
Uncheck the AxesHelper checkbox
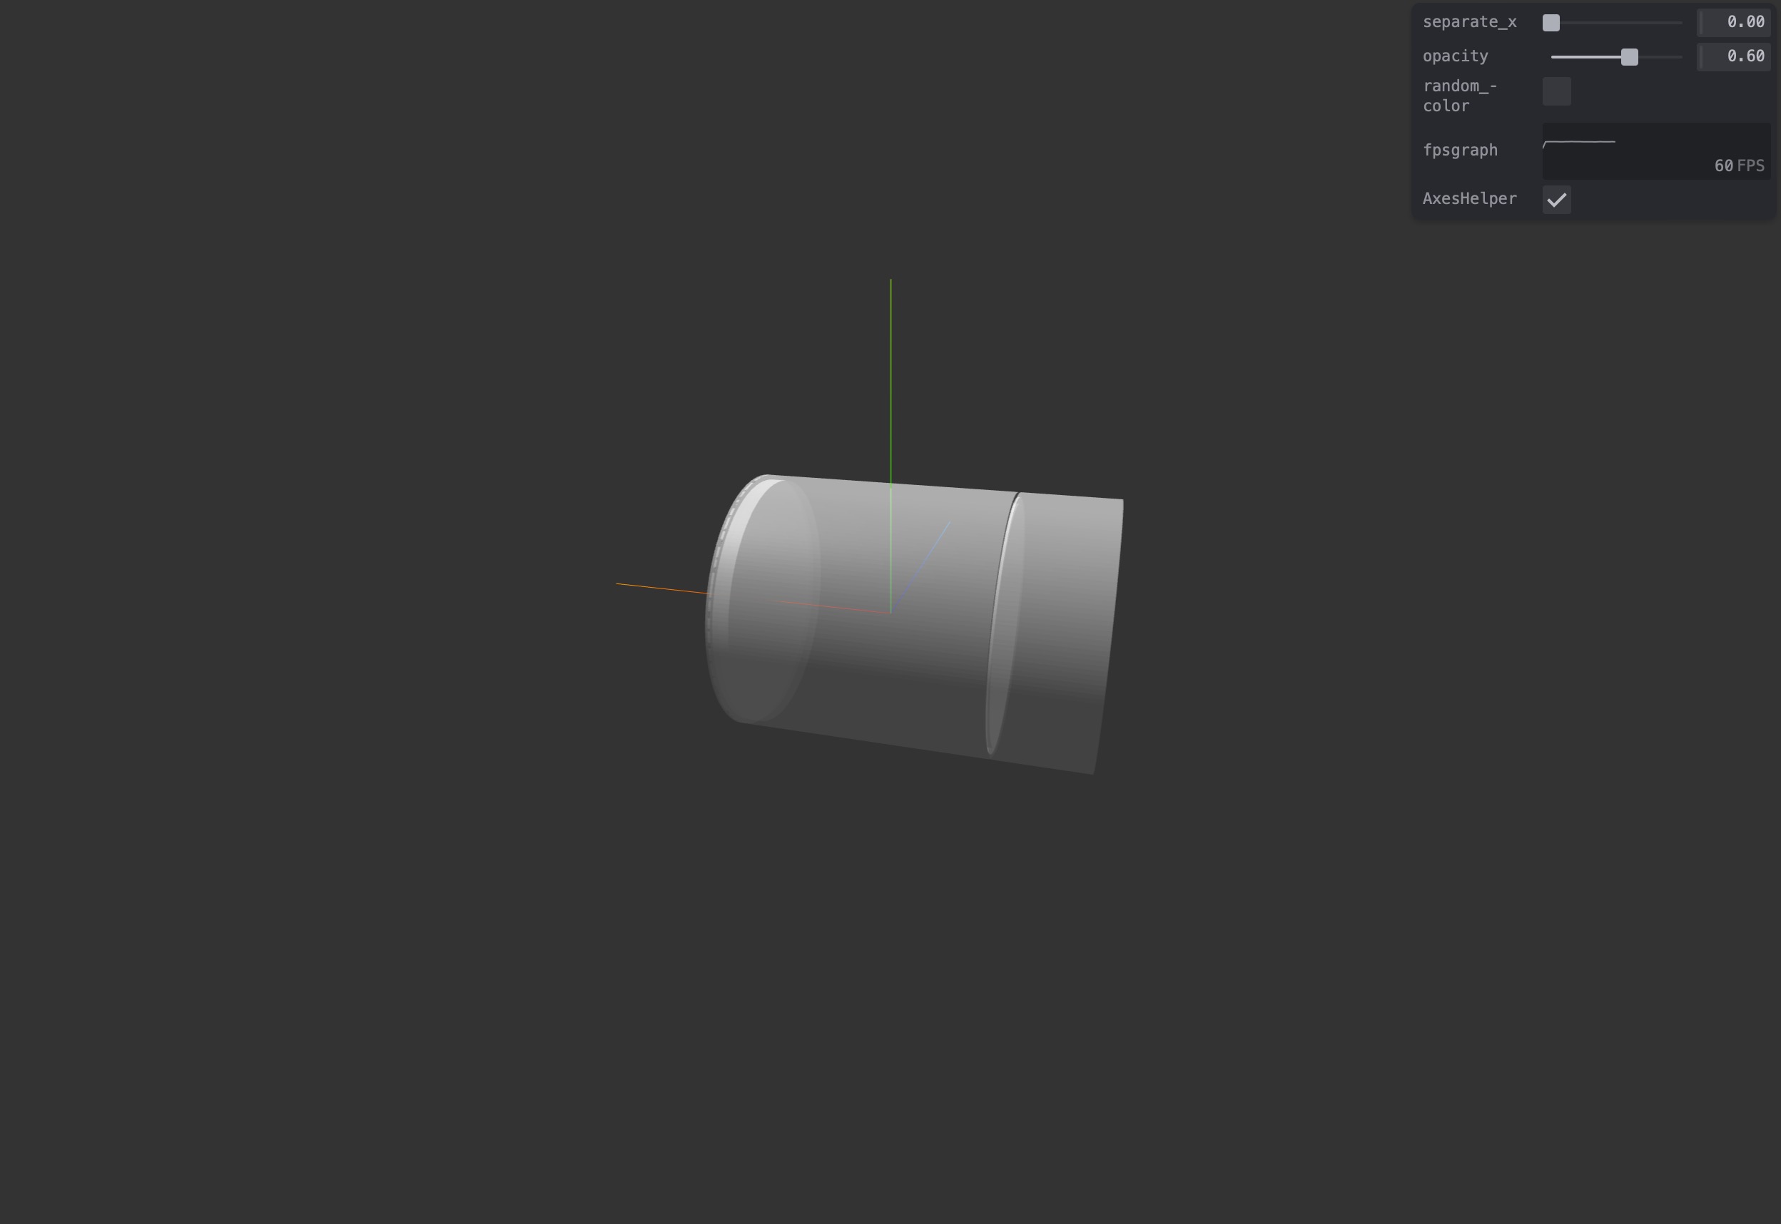[x=1556, y=200]
